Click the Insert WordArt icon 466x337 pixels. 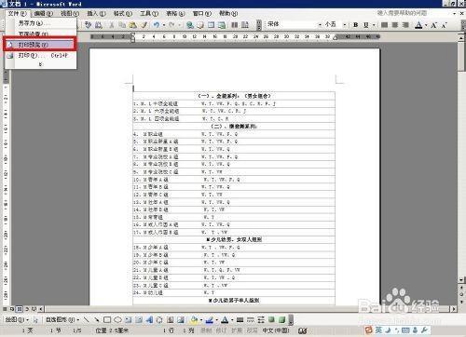(x=149, y=319)
